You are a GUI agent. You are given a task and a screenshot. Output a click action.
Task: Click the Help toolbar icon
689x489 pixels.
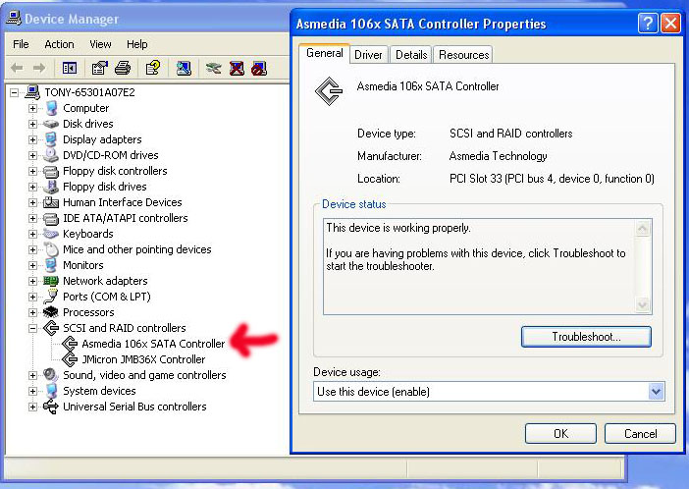[152, 68]
